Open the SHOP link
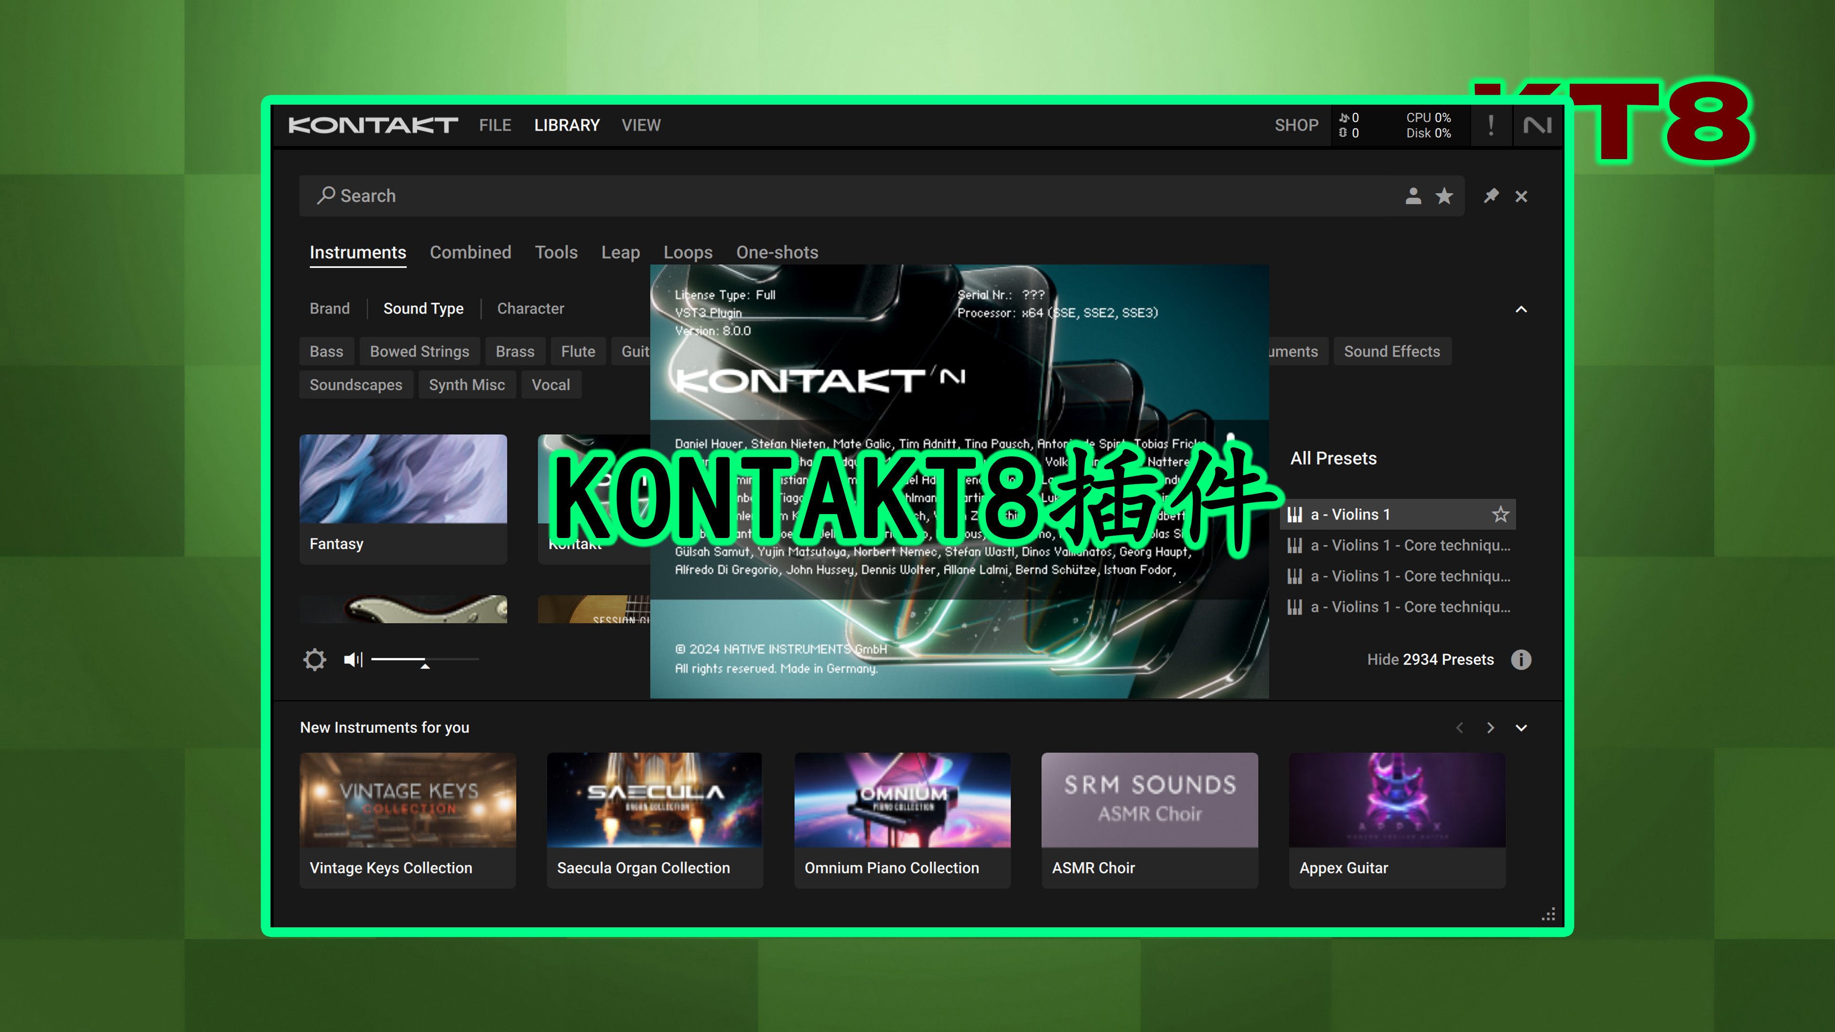Screen dimensions: 1835x1032 tap(1296, 125)
